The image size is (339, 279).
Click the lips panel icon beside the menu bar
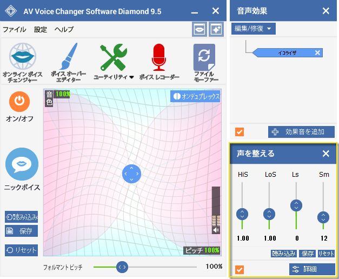[200, 29]
